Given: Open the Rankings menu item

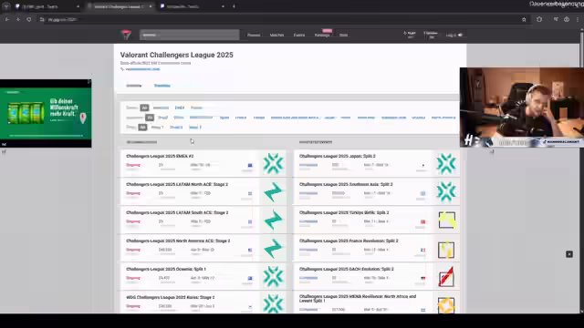Looking at the screenshot, I should [322, 35].
